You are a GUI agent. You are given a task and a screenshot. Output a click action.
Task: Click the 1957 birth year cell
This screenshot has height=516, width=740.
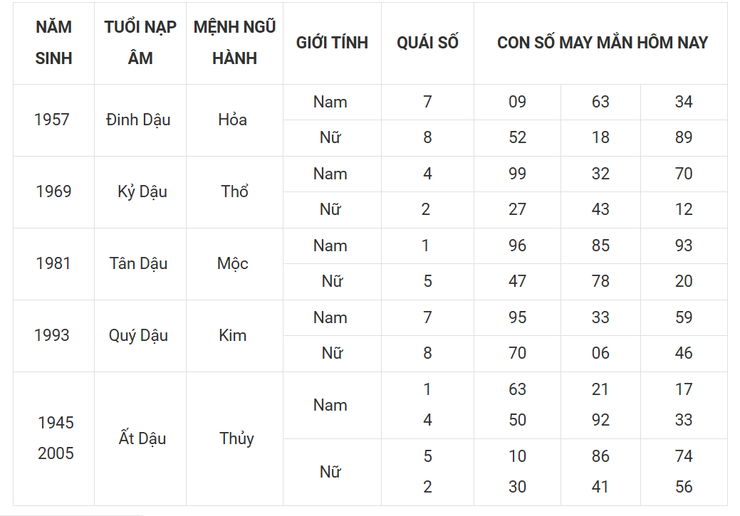[x=54, y=120]
